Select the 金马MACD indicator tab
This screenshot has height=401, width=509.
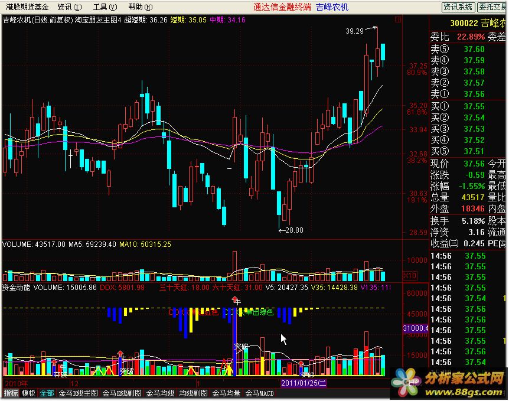(259, 393)
